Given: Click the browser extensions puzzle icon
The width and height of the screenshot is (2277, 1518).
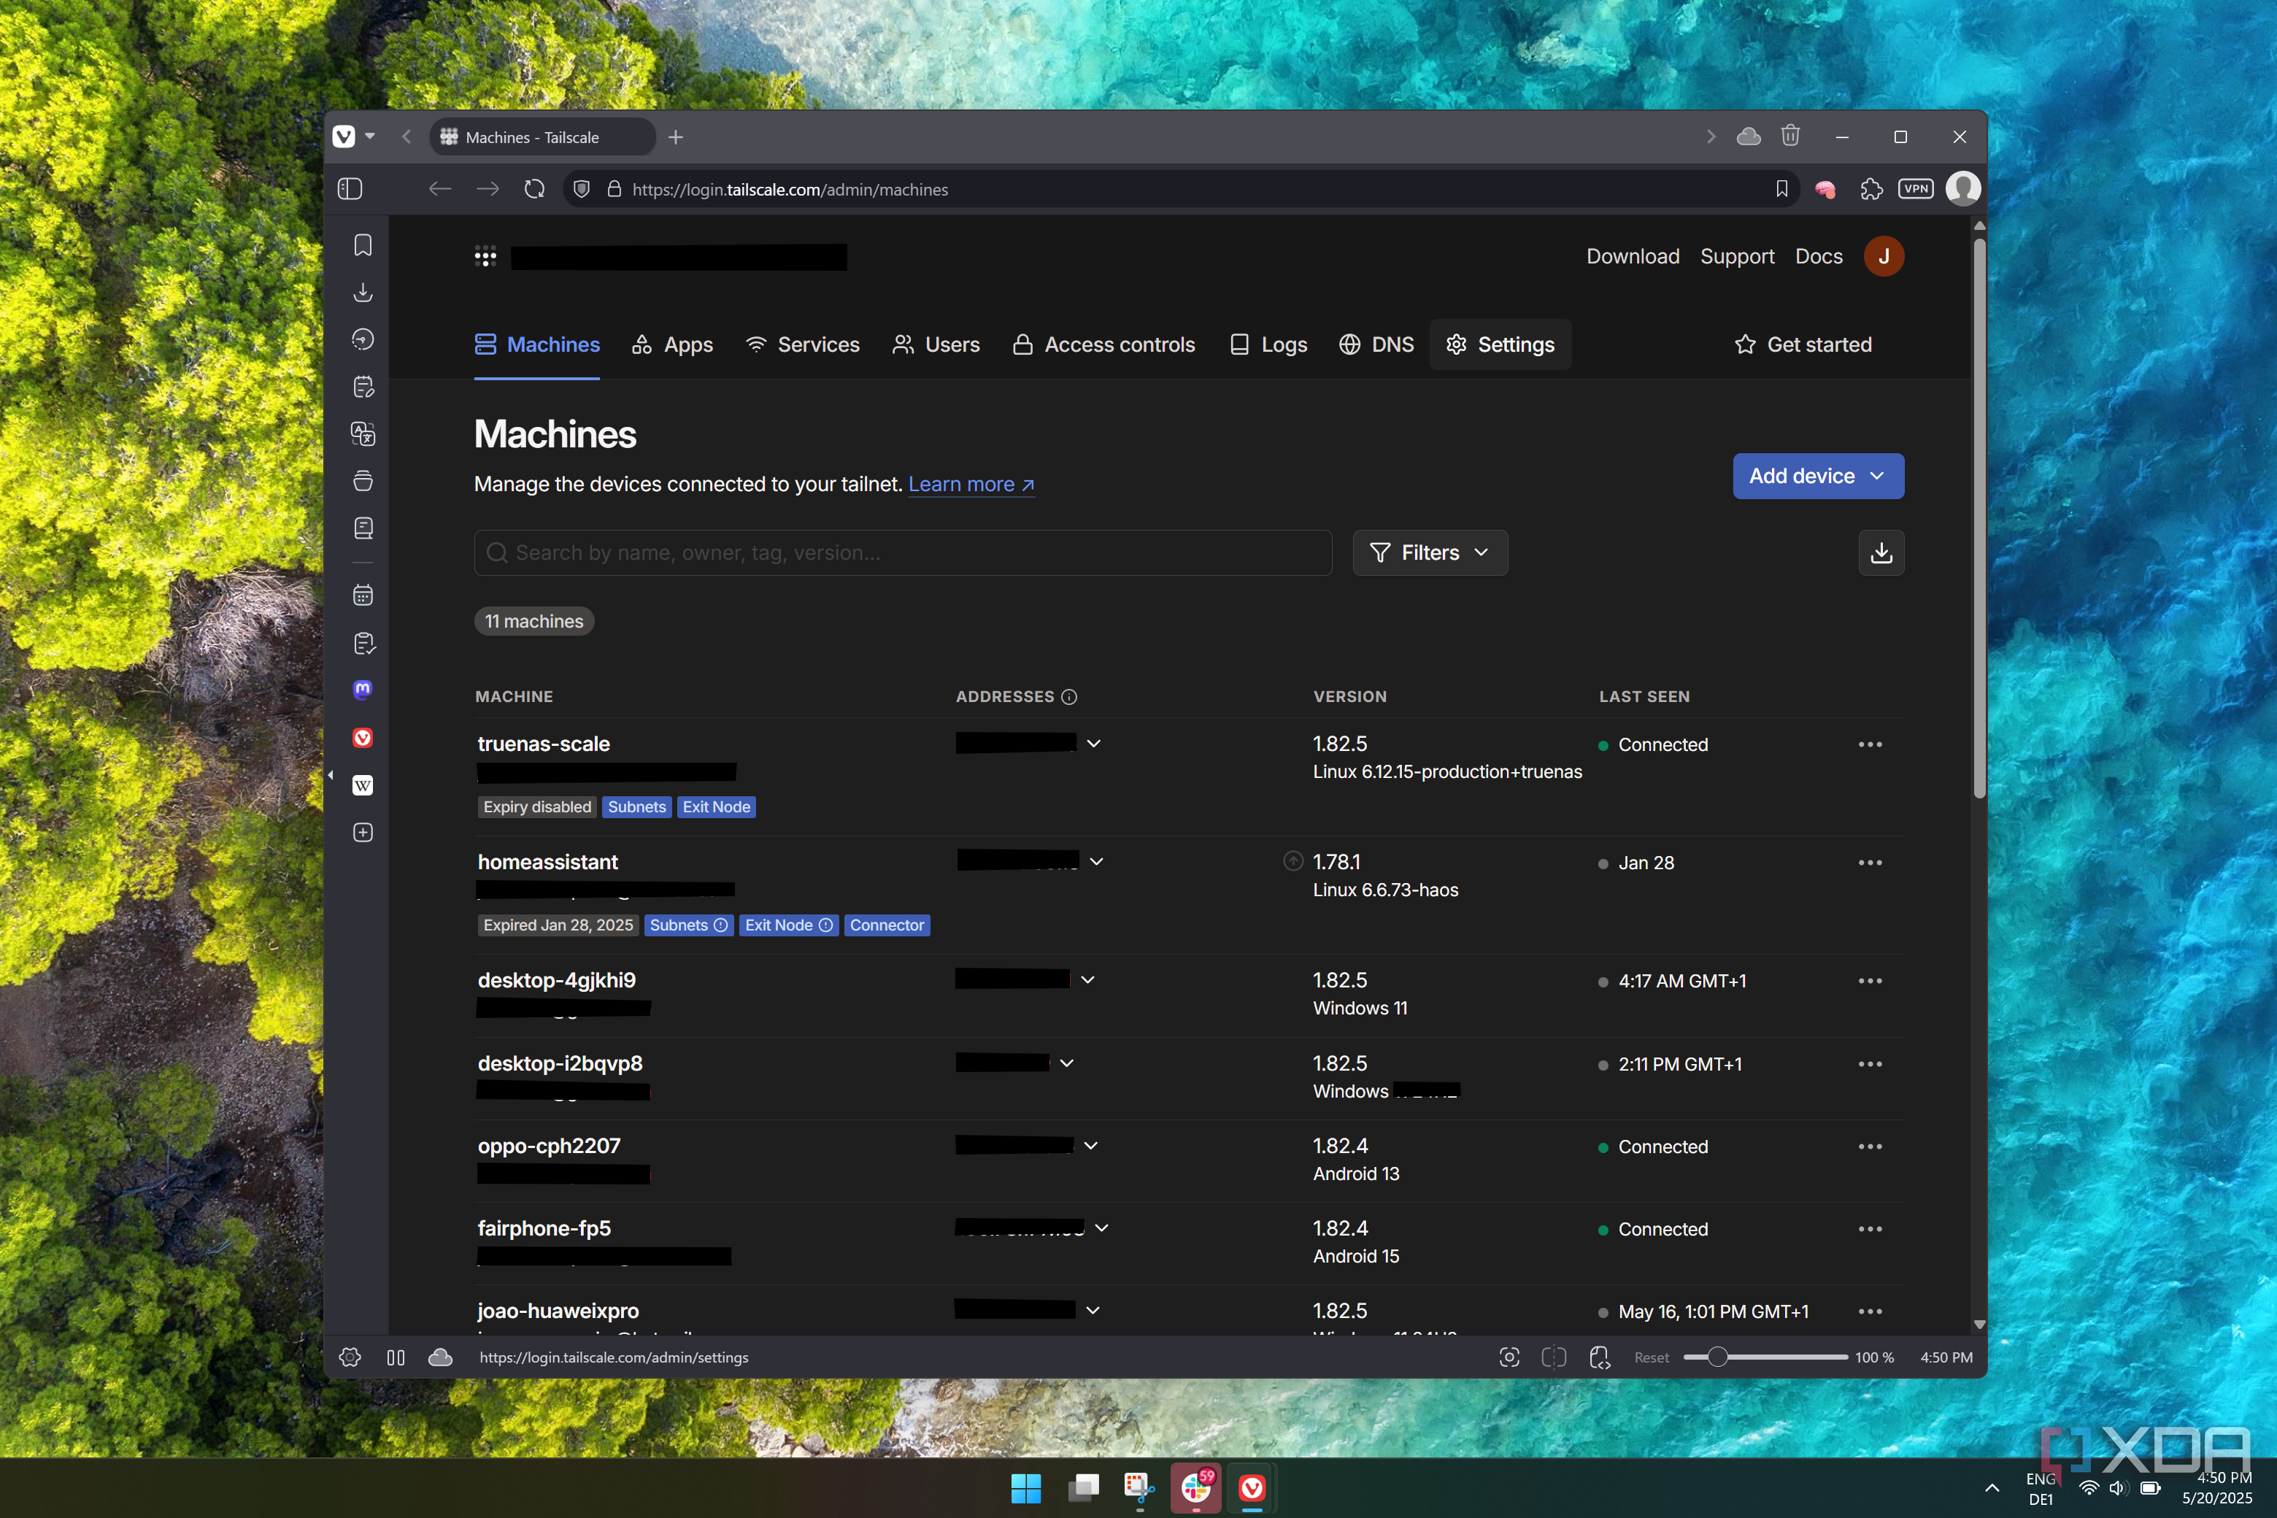Looking at the screenshot, I should coord(1870,189).
